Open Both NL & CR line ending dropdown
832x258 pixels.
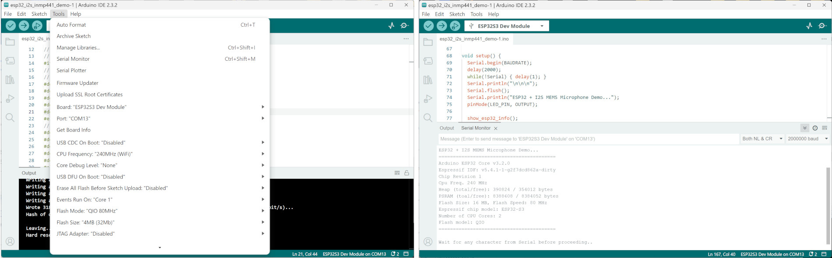point(762,139)
